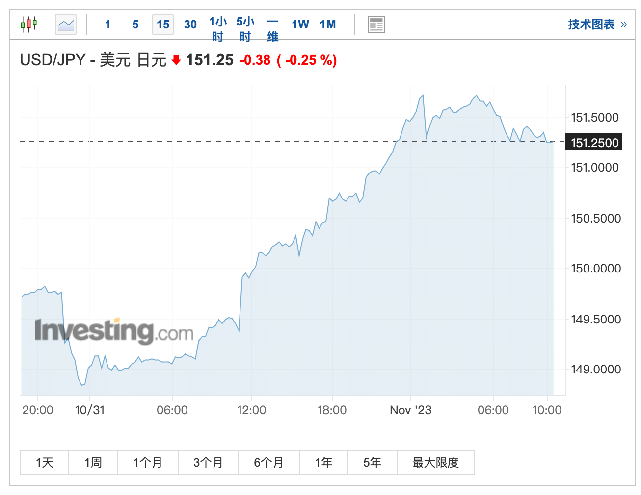
Task: Set interval to 5 minutes
Action: click(x=135, y=25)
